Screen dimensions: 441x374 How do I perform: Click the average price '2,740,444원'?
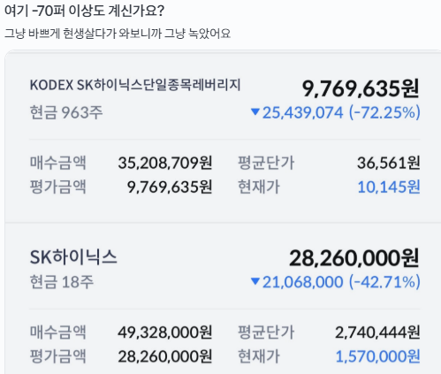coord(377,332)
